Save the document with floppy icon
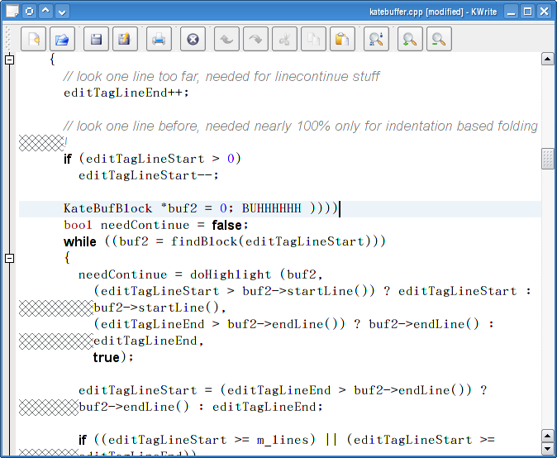557x458 pixels. 96,39
